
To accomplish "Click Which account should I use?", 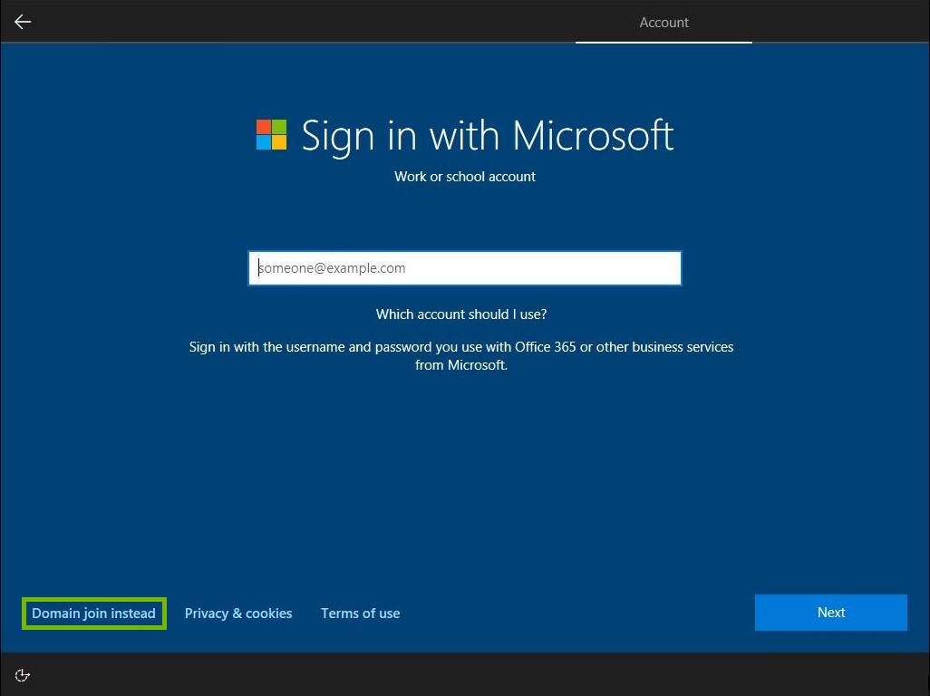I will click(x=461, y=314).
